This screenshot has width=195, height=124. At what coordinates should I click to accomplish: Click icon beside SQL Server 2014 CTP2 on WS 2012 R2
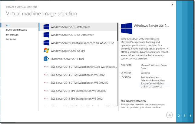(x=46, y=82)
